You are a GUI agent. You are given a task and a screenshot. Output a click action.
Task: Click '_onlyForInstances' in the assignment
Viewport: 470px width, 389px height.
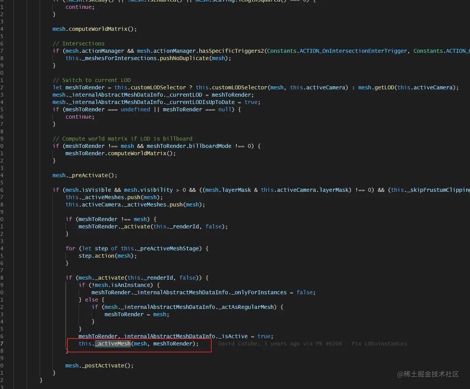258,292
